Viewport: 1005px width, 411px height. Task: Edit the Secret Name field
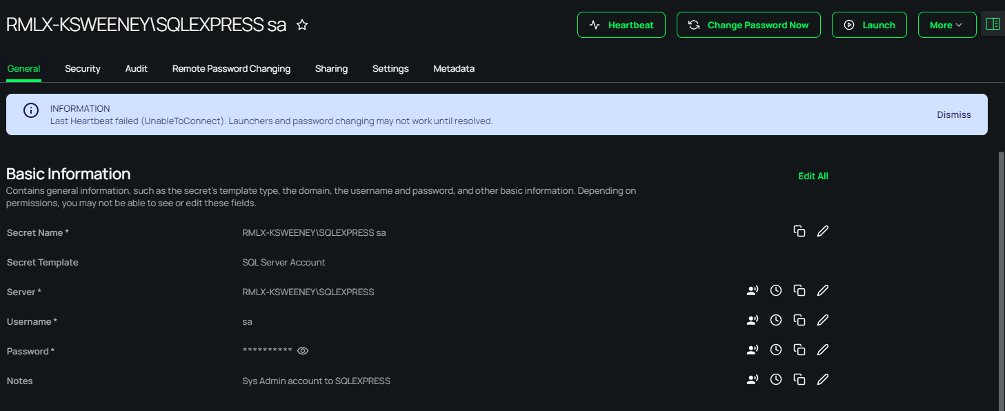[x=822, y=231]
